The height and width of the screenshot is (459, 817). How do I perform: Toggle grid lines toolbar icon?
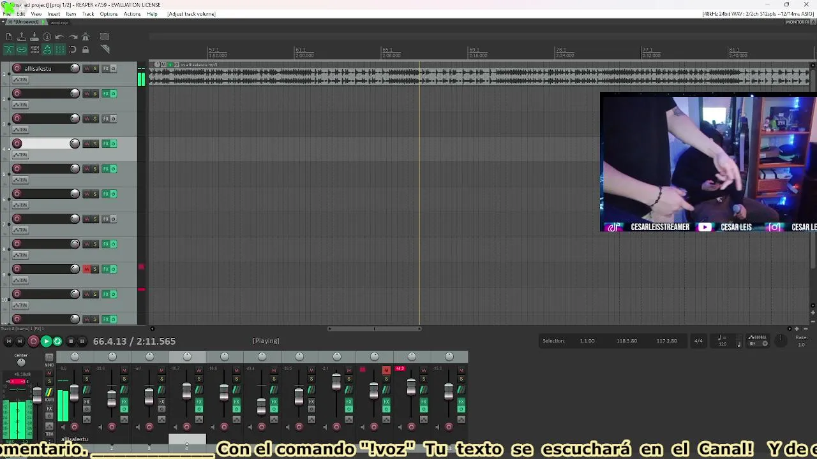[60, 49]
